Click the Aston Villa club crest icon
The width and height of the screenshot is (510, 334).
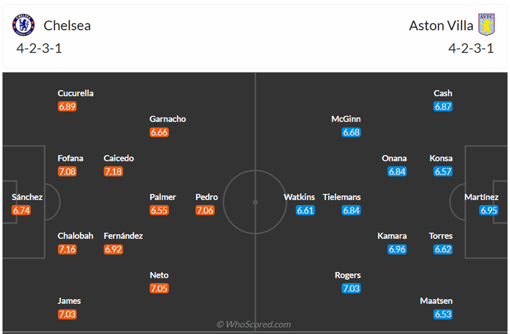pyautogui.click(x=486, y=25)
